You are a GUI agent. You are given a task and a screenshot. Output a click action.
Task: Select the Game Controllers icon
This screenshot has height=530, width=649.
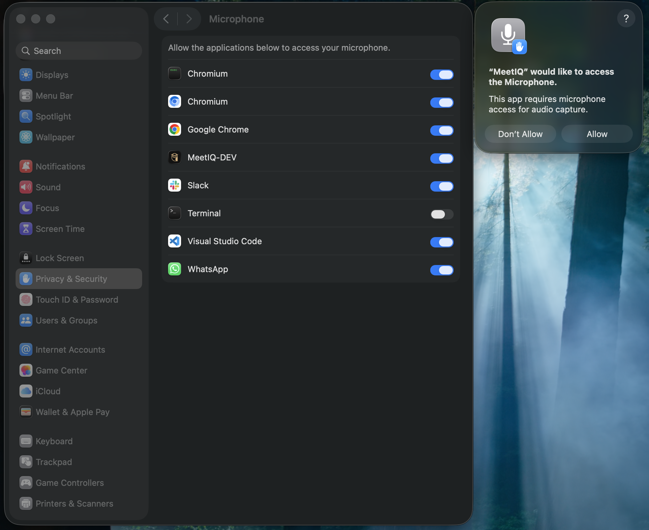click(x=26, y=483)
